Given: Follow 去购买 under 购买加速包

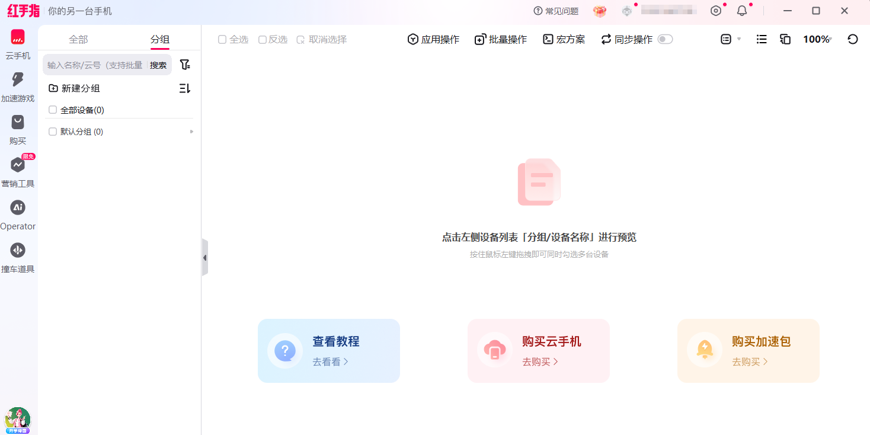Looking at the screenshot, I should (x=750, y=362).
